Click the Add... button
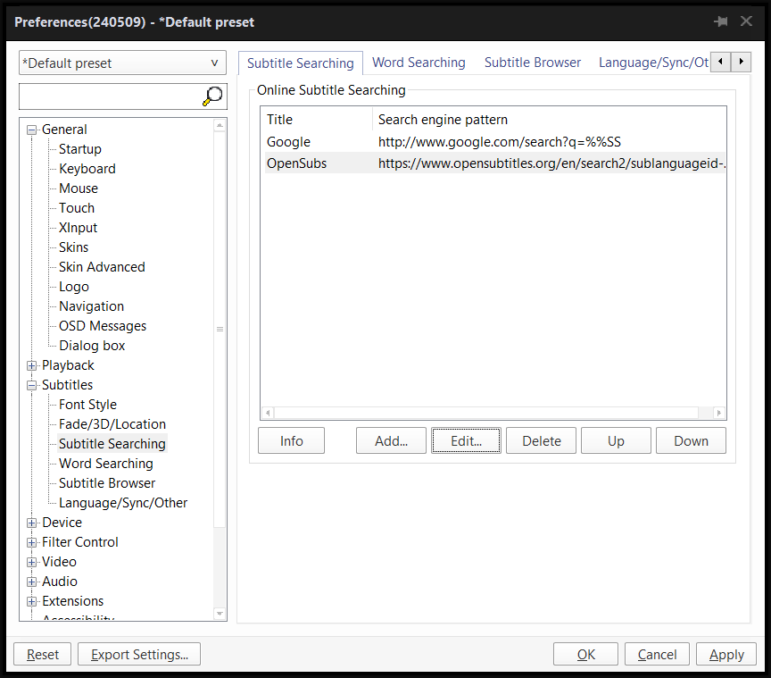The image size is (771, 678). (391, 440)
